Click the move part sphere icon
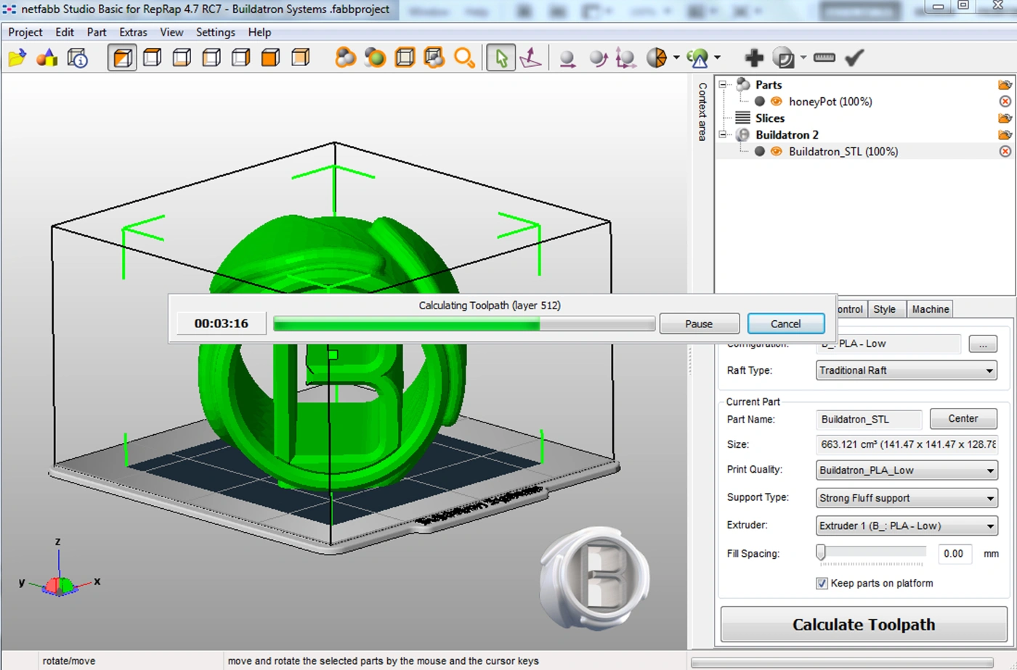The width and height of the screenshot is (1017, 670). click(x=567, y=58)
